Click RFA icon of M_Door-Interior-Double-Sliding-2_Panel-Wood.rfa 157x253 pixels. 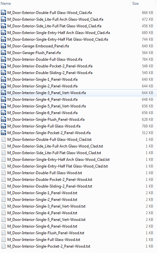(x=3, y=73)
